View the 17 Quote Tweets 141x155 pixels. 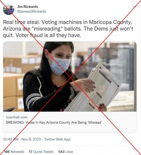[41, 152]
